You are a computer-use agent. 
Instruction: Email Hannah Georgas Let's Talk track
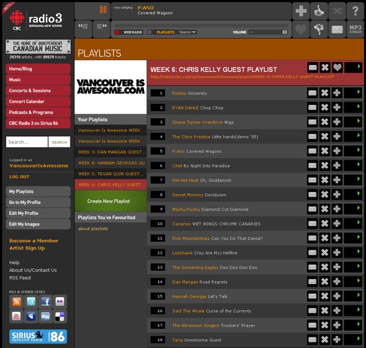312,296
